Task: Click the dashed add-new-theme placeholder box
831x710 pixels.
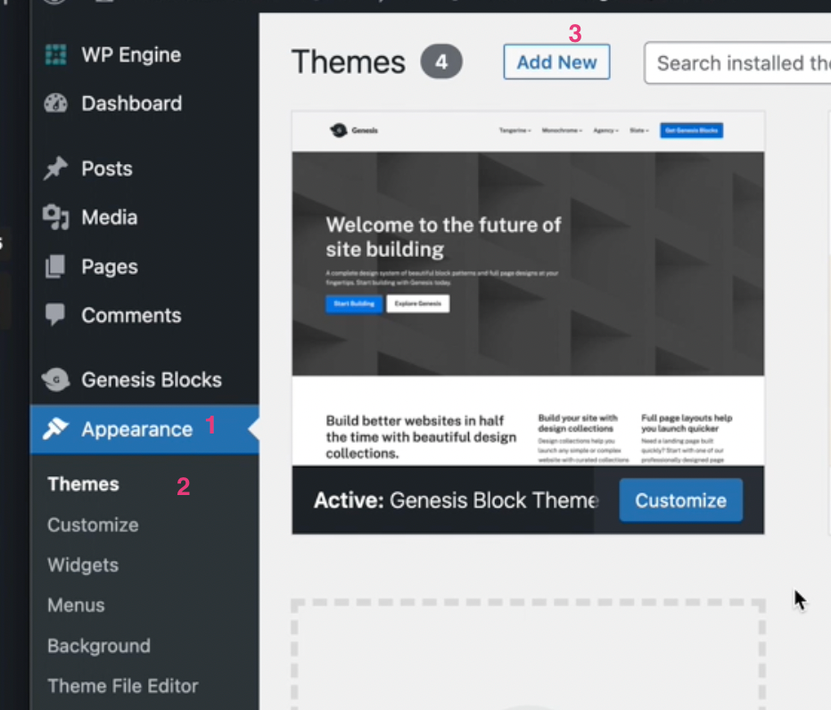Action: (528, 655)
